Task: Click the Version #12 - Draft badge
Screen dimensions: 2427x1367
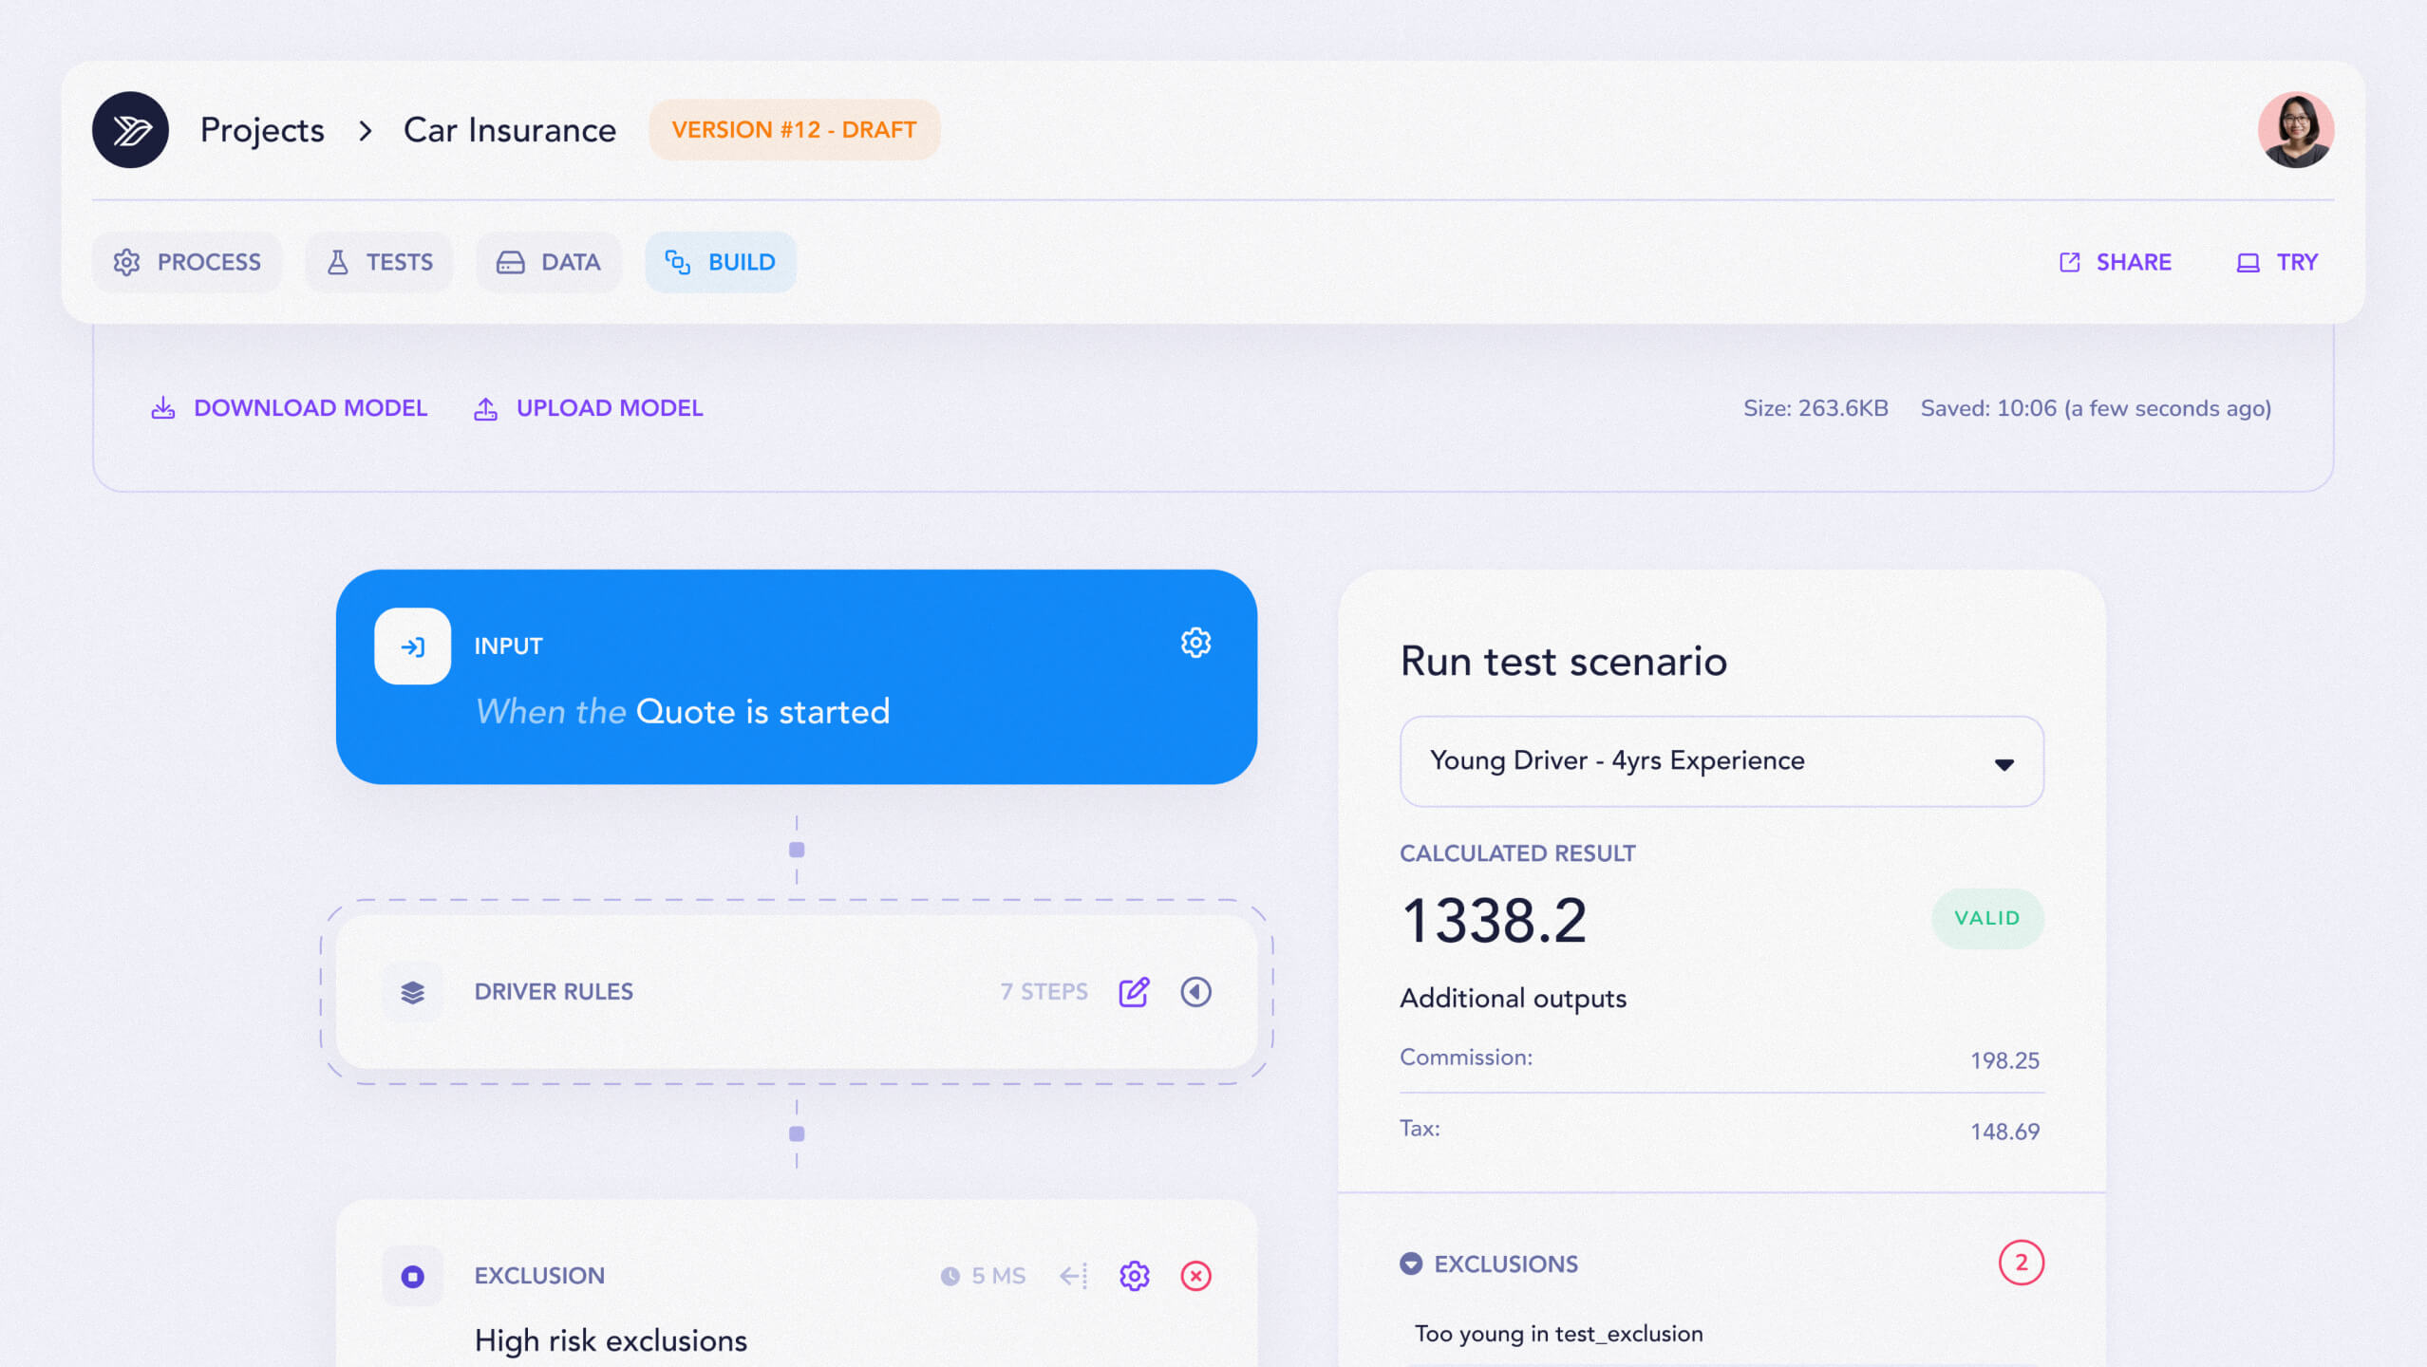Action: pos(794,130)
